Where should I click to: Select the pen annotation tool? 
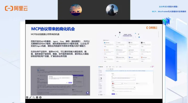(30, 98)
